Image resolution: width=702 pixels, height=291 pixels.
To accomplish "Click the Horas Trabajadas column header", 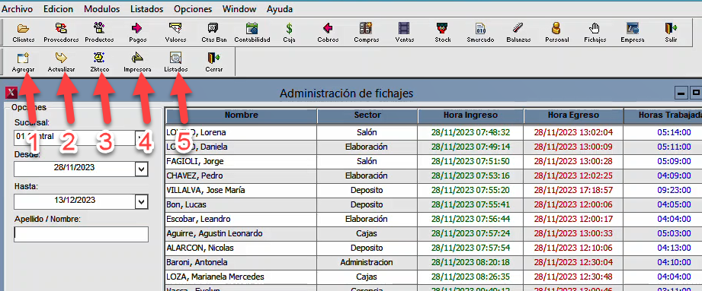I will (x=663, y=115).
